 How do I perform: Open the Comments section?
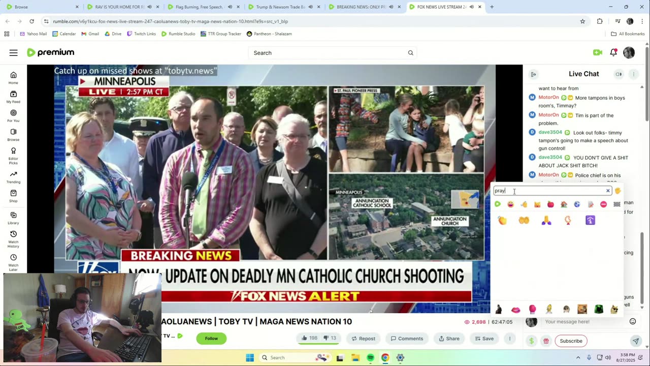pyautogui.click(x=406, y=339)
